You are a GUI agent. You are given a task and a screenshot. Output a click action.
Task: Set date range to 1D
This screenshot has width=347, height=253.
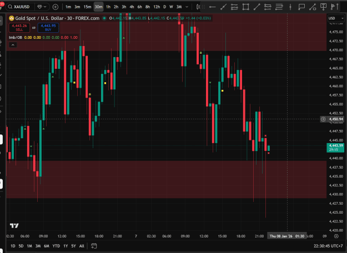pos(13,246)
